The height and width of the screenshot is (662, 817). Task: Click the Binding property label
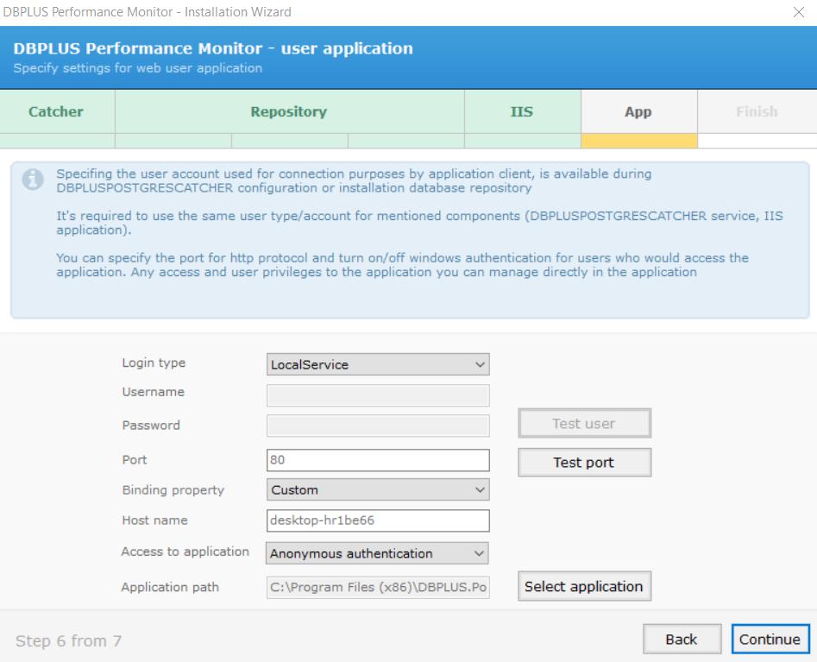coord(173,490)
